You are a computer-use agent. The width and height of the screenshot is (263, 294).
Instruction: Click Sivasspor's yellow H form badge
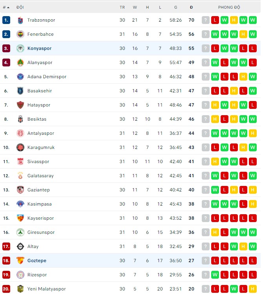point(215,162)
